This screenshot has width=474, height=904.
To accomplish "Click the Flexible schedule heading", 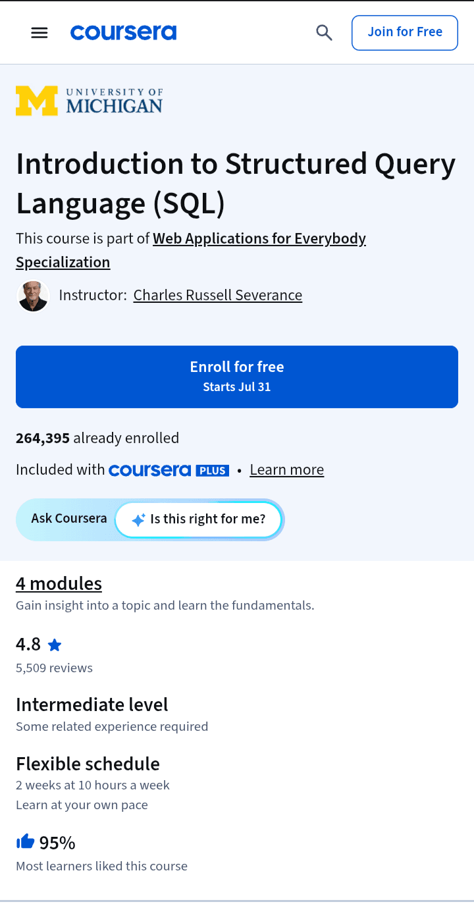I will 88,764.
